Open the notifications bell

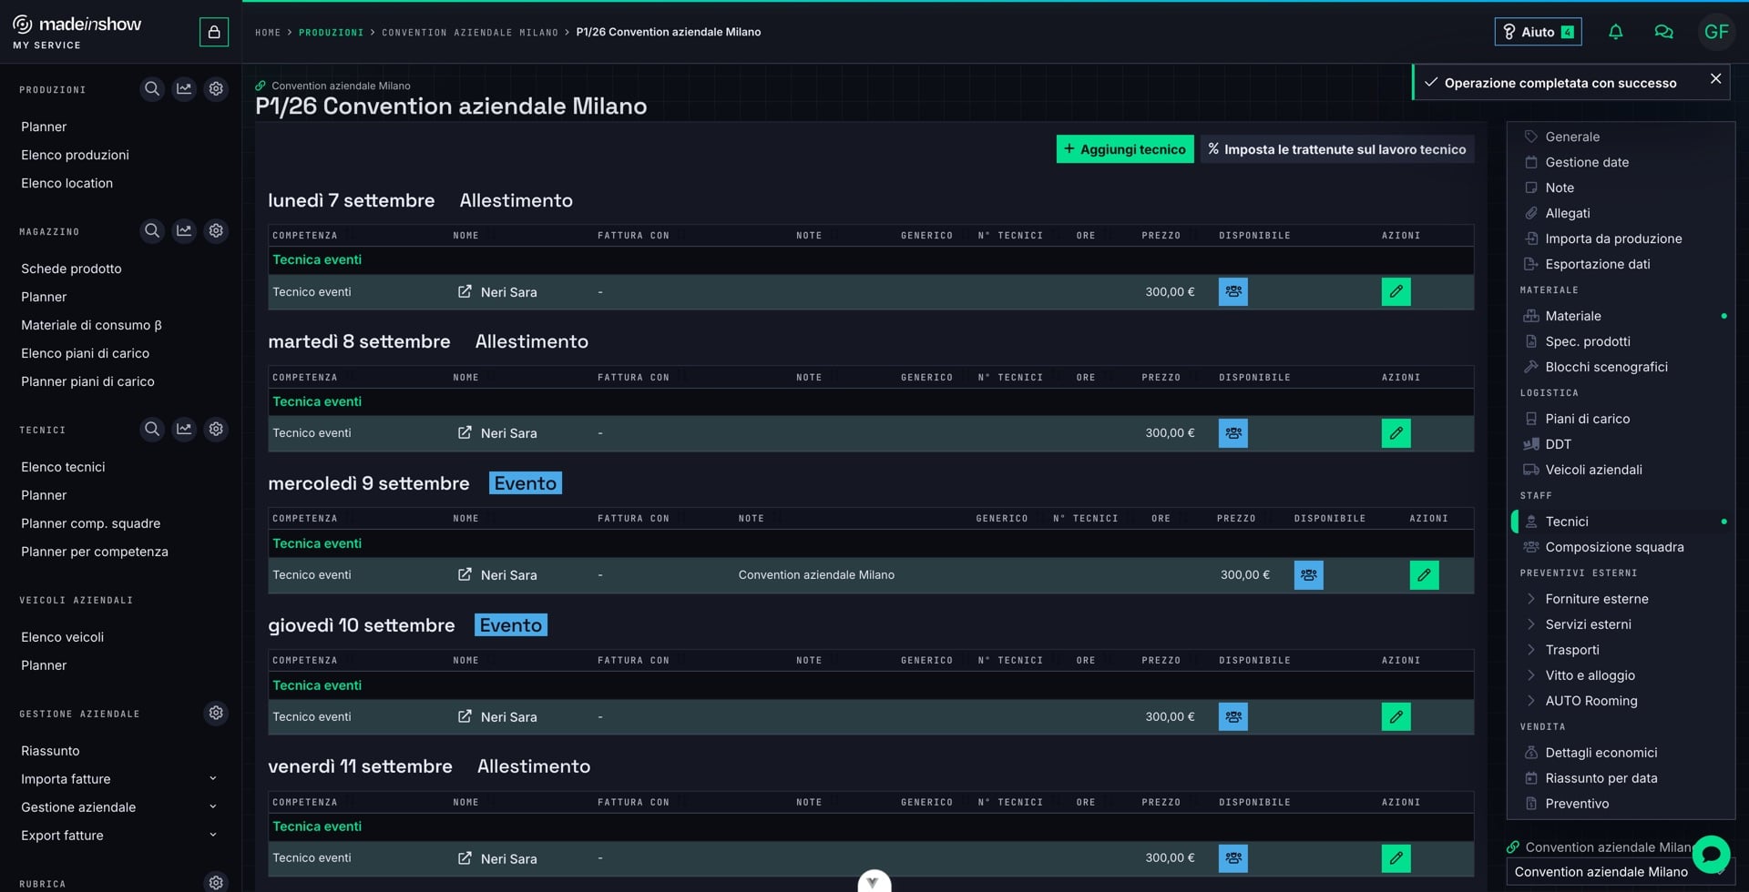[x=1615, y=32]
